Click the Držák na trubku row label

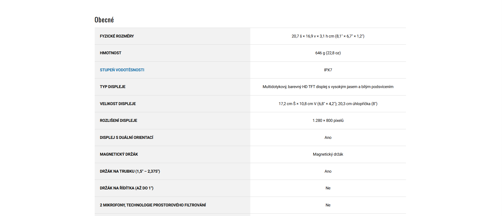pos(130,171)
